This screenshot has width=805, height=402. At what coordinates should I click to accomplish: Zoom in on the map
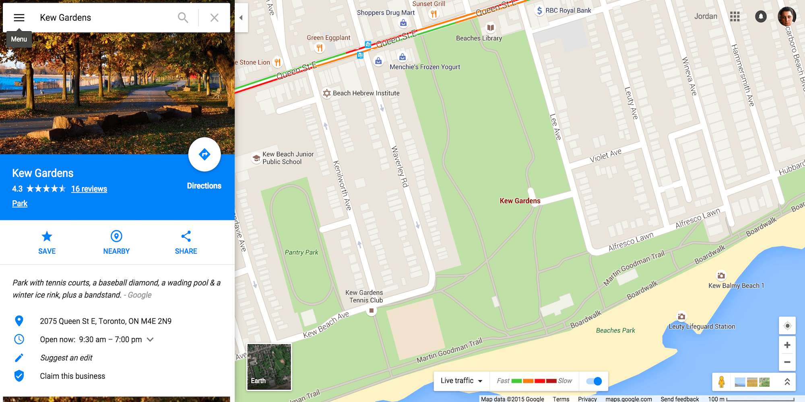787,345
